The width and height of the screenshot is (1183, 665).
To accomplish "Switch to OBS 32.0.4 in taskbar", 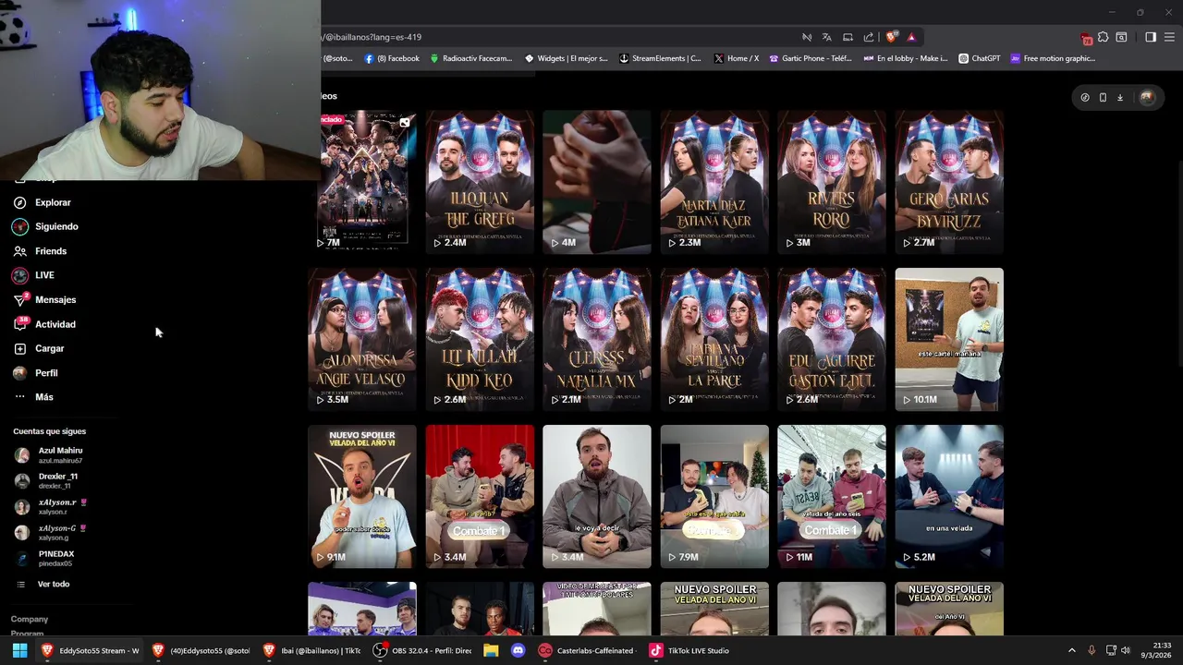I will [422, 650].
